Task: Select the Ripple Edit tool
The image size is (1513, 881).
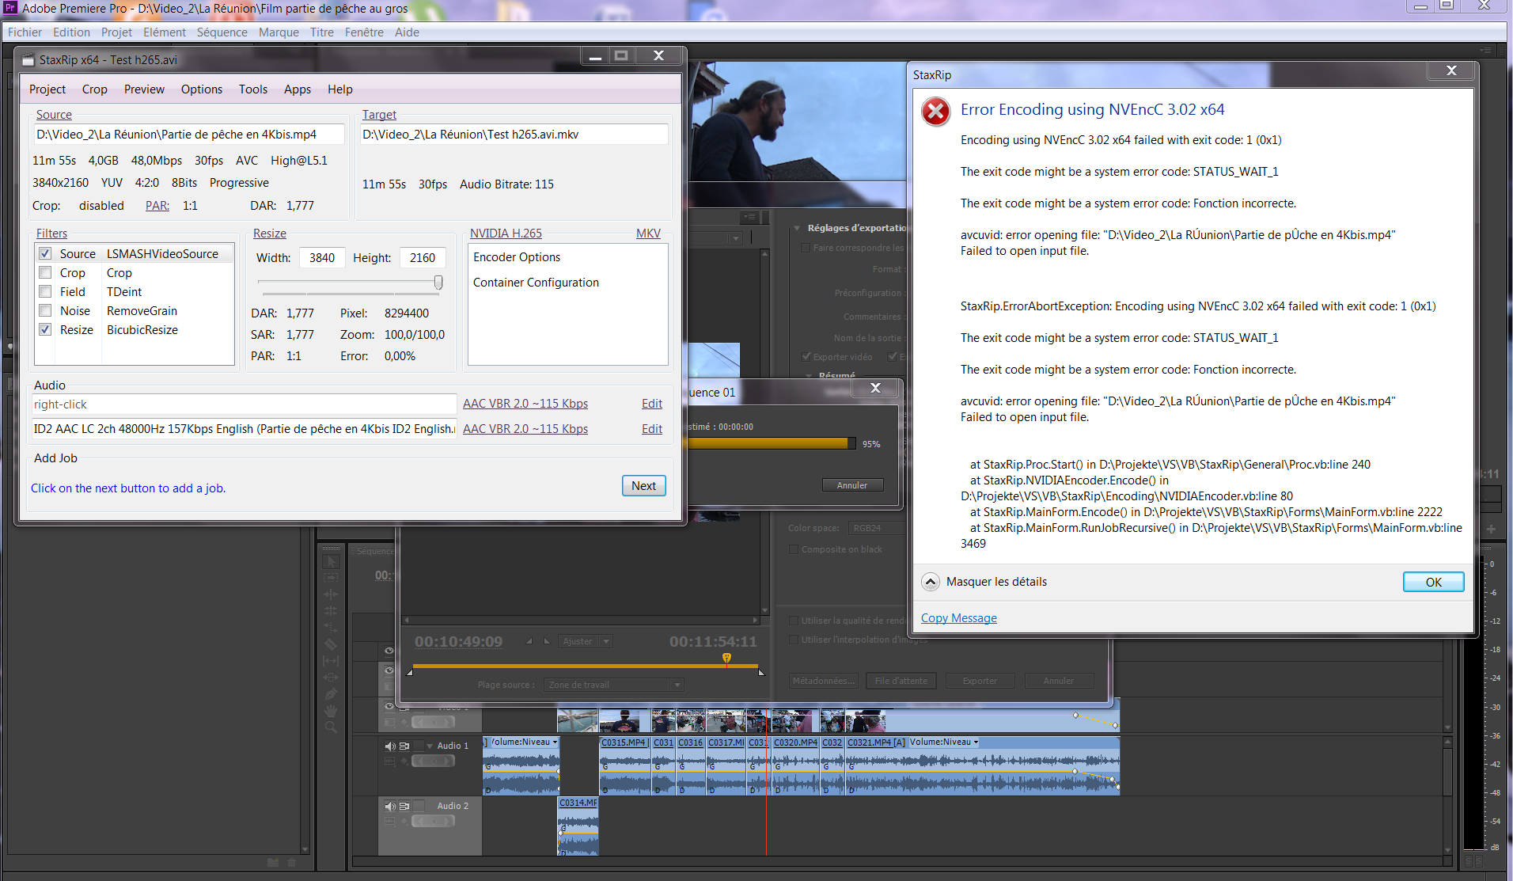Action: [x=331, y=594]
